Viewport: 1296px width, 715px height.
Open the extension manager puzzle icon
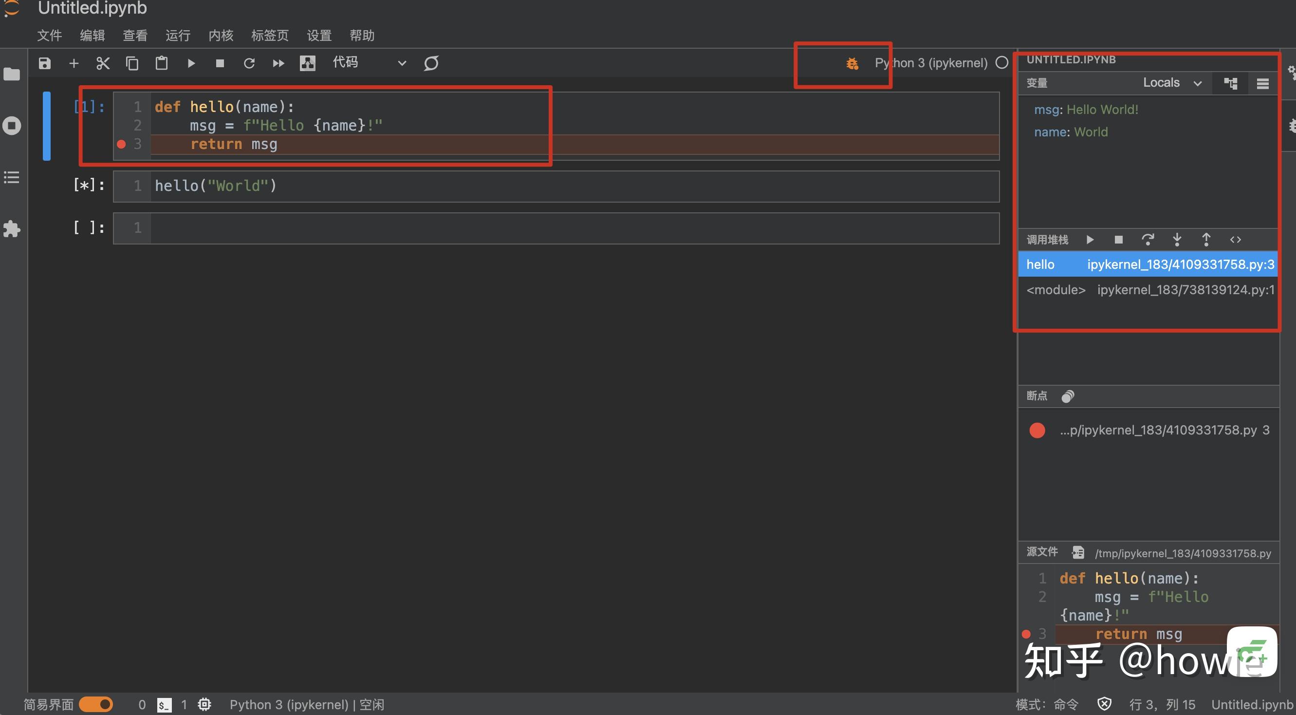pos(12,229)
